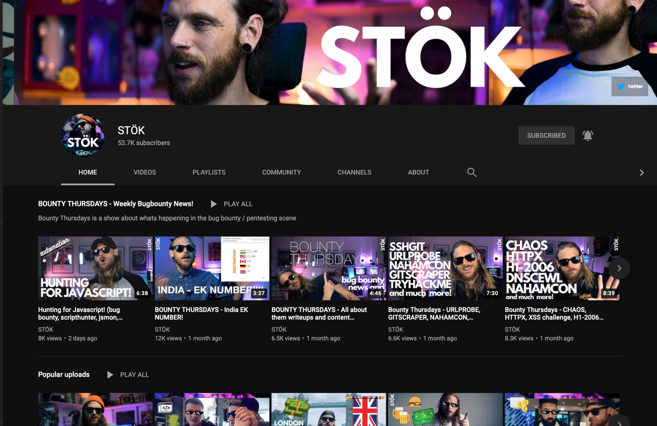Open the Hunting for Javascript video thumbnail
The image size is (657, 426).
95,268
